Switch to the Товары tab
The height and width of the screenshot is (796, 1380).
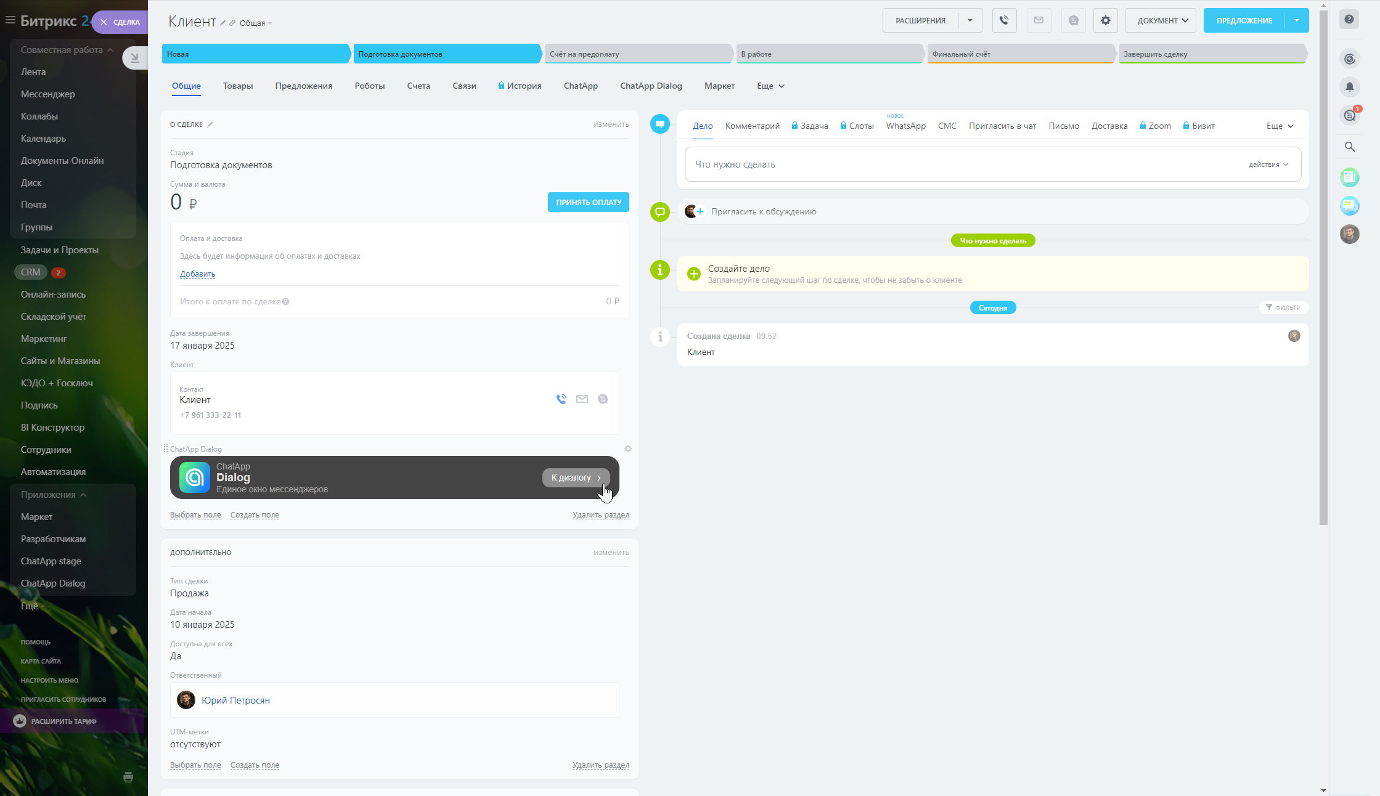tap(238, 86)
